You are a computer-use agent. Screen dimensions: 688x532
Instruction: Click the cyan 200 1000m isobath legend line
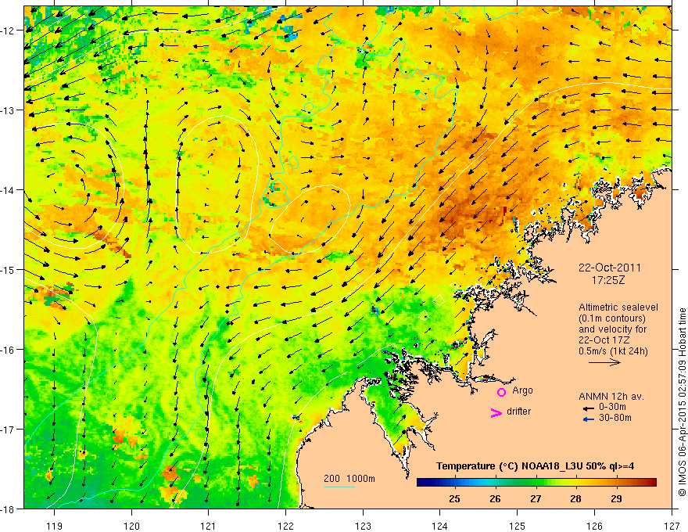click(x=339, y=487)
